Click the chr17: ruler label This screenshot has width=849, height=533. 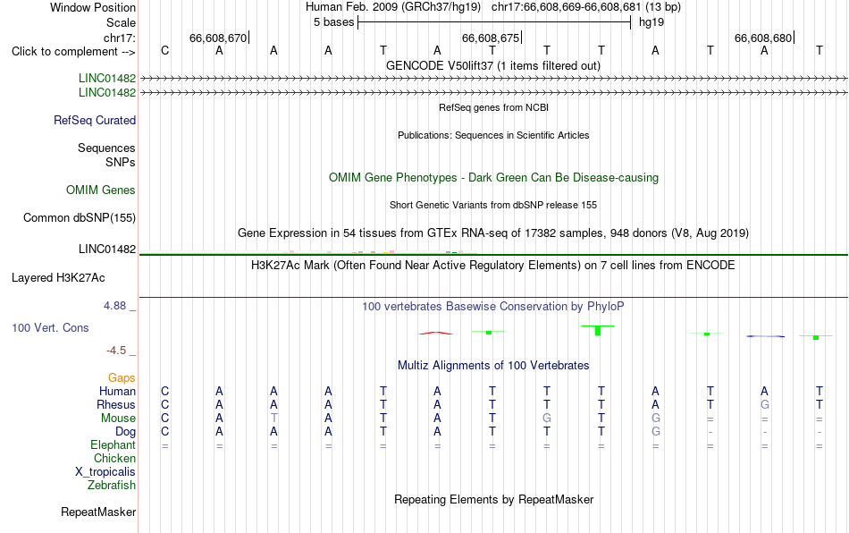pyautogui.click(x=119, y=38)
